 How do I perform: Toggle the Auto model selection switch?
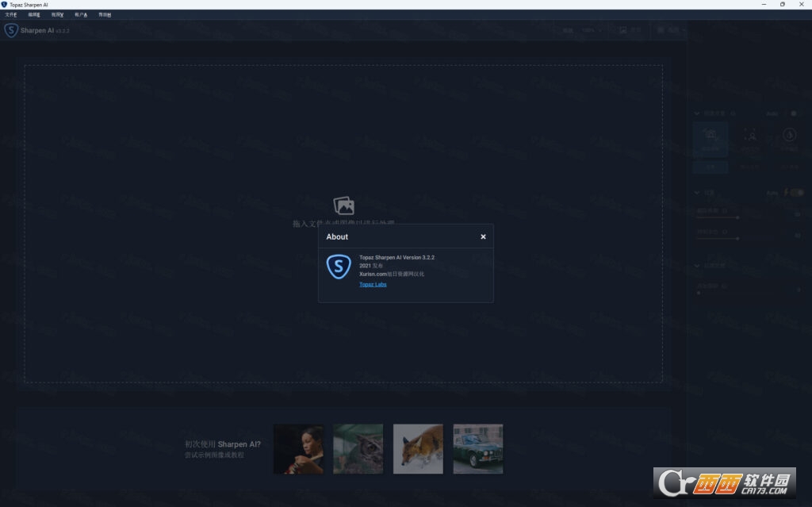point(793,113)
